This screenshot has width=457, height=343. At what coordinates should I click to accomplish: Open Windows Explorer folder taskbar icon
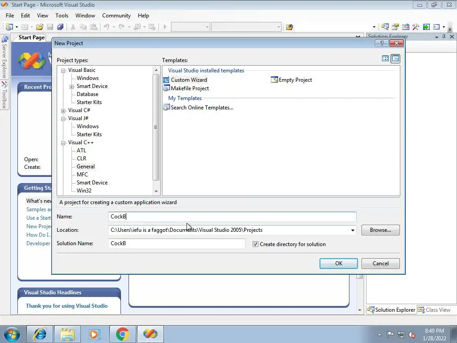click(67, 334)
